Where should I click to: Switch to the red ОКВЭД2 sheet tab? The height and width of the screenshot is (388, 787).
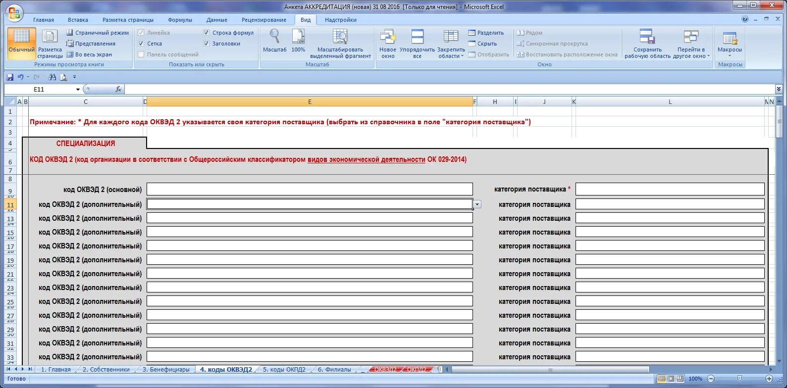[385, 370]
